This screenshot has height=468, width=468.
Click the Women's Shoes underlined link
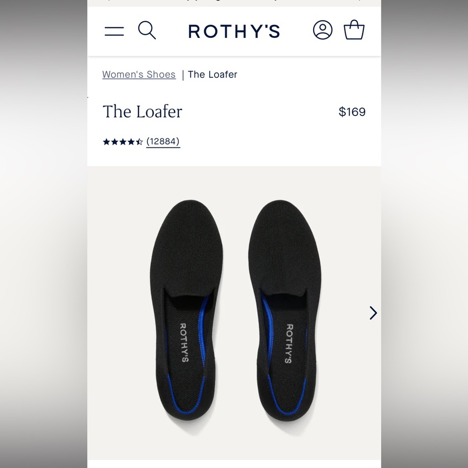pos(139,74)
